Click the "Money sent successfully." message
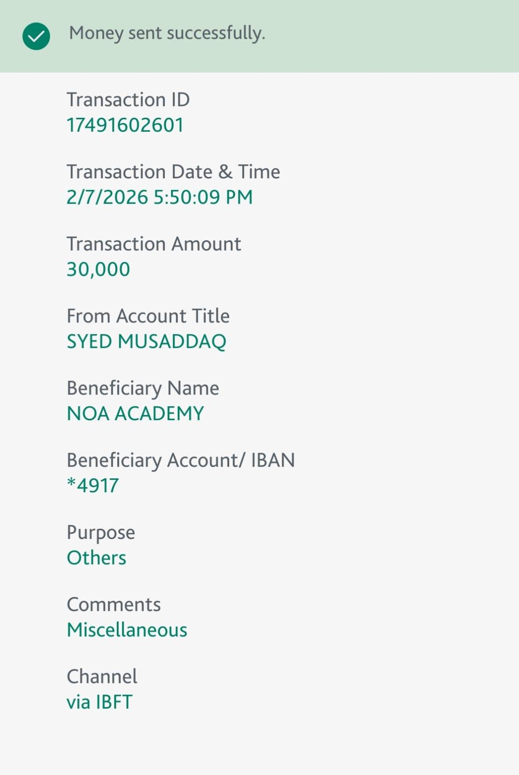The width and height of the screenshot is (519, 775). click(167, 33)
